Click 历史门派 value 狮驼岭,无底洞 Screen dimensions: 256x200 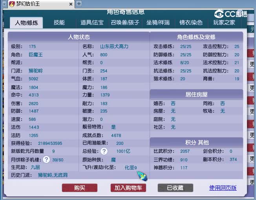(53, 175)
